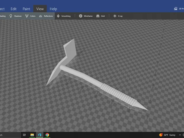Open 3D Builder app on taskbar
This screenshot has height=138, width=184.
[x=40, y=135]
